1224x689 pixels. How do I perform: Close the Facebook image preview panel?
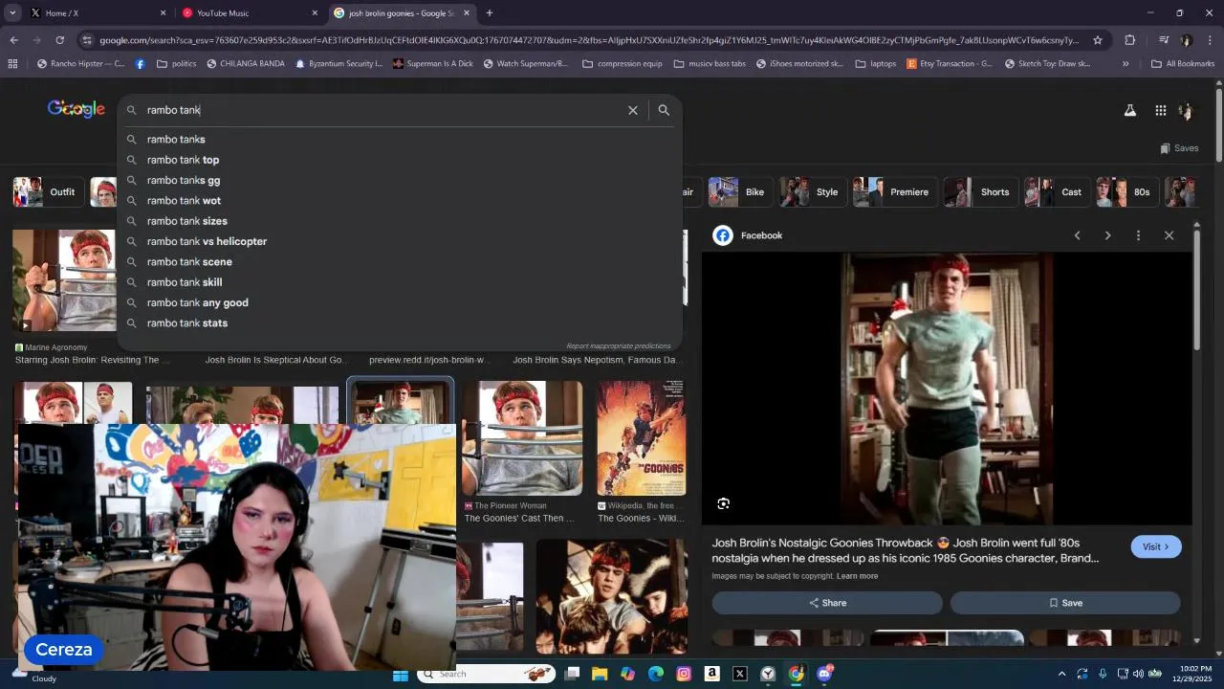(1169, 235)
